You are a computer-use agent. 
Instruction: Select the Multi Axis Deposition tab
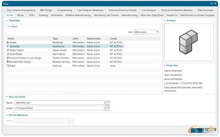click(x=152, y=15)
